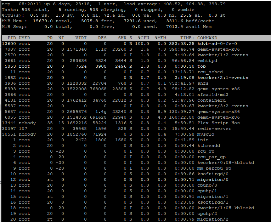
Task: Click the kworker/3:2-events command
Action: (223, 106)
